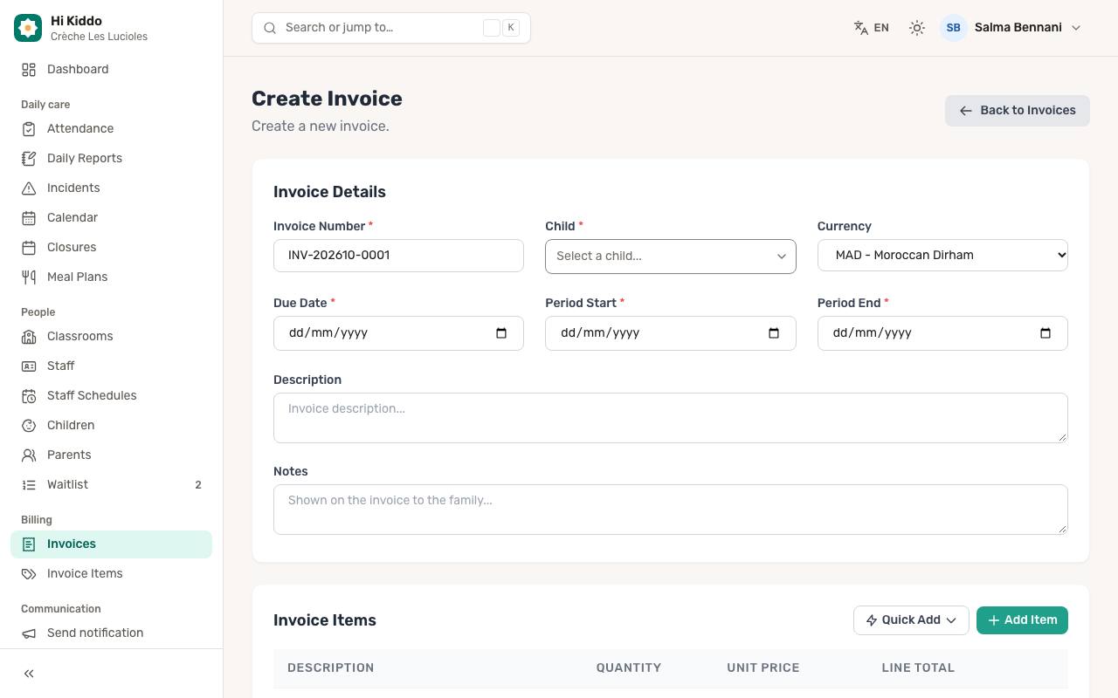Click the waitlist count badge 2
The image size is (1118, 698).
point(198,485)
